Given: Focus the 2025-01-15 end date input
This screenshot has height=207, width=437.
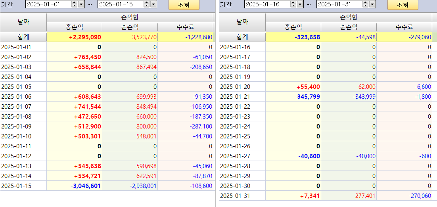Looking at the screenshot, I should pyautogui.click(x=121, y=4).
